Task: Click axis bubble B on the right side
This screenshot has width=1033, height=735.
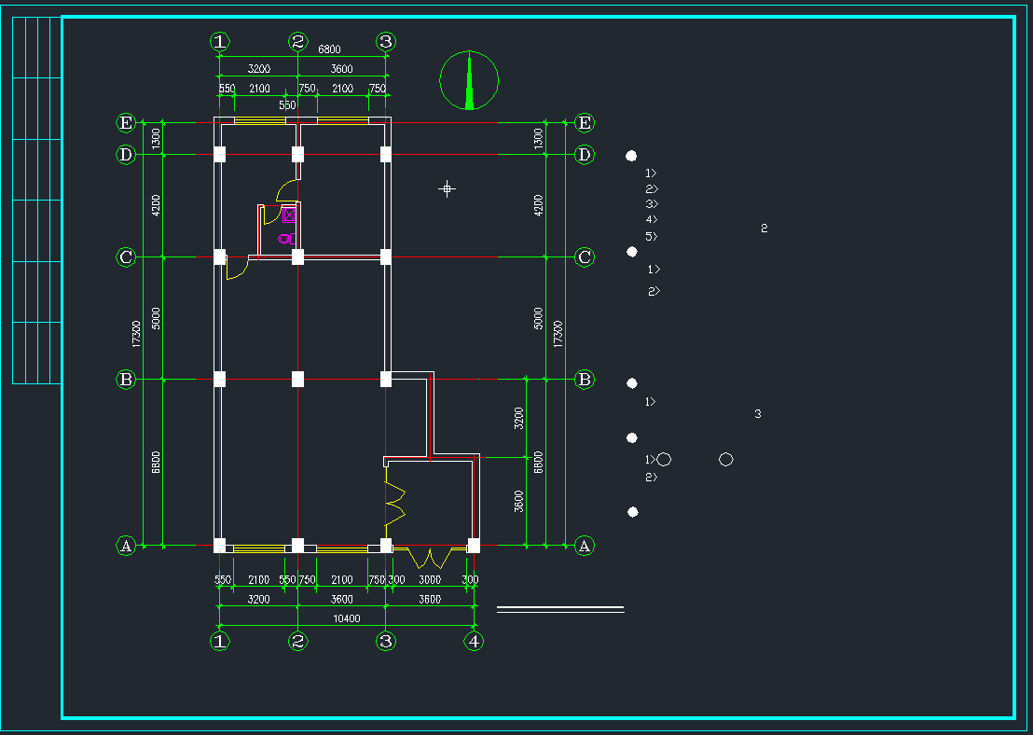Action: click(x=585, y=380)
